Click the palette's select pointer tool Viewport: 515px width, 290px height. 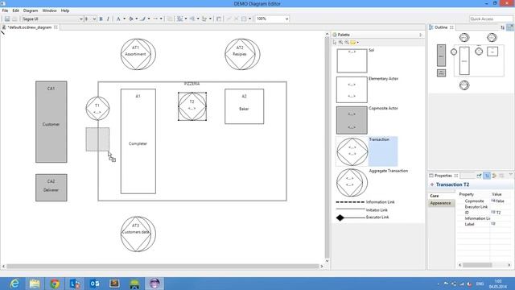point(335,43)
